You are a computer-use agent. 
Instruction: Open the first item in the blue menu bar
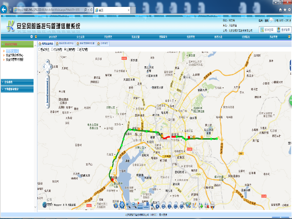click(x=52, y=37)
